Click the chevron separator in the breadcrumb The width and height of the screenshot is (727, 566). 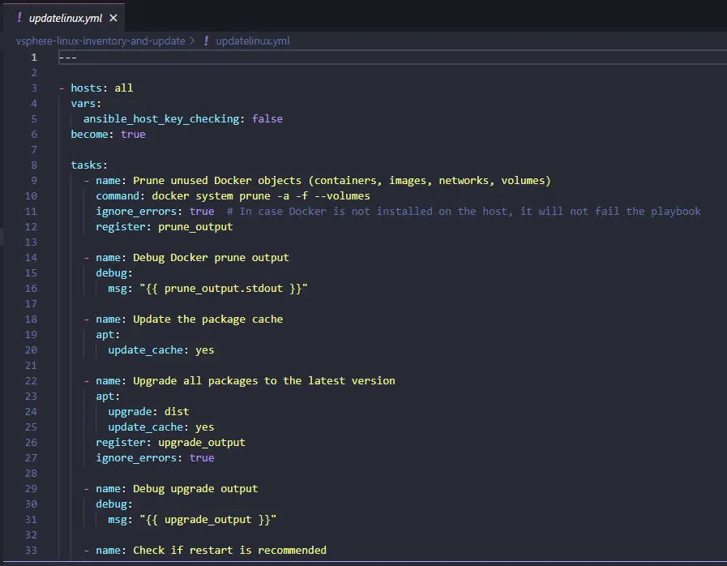pos(192,41)
